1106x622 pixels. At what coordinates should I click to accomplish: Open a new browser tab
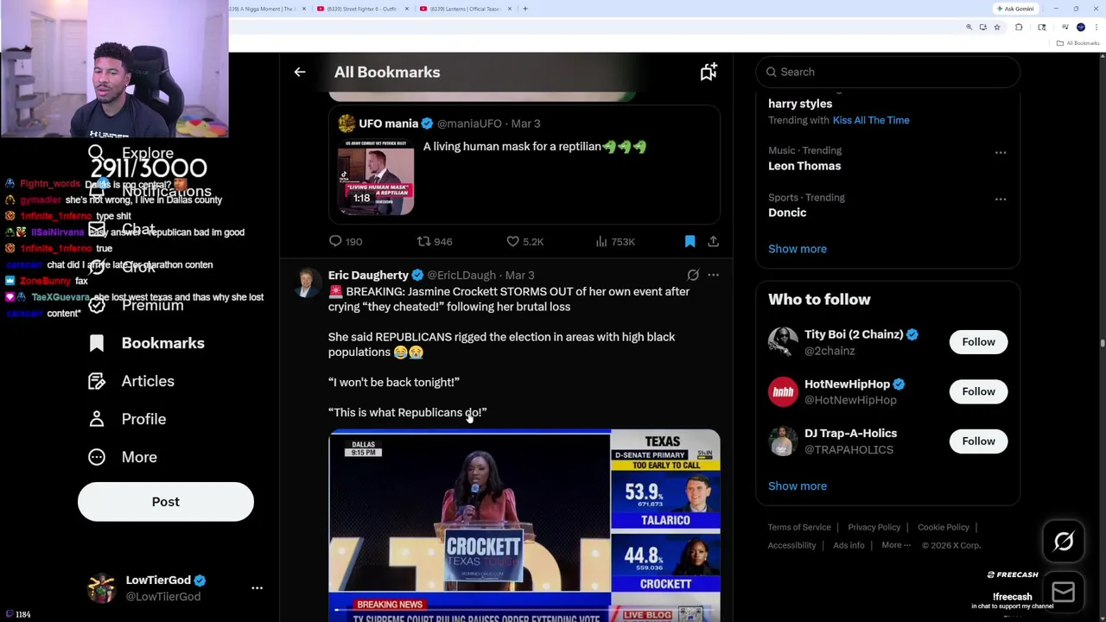point(525,9)
